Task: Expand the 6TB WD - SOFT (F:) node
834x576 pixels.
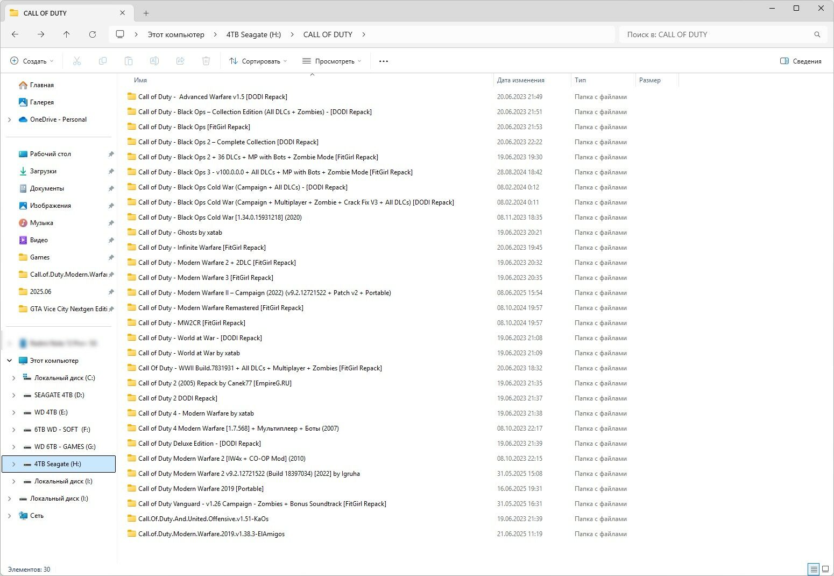Action: pyautogui.click(x=13, y=430)
